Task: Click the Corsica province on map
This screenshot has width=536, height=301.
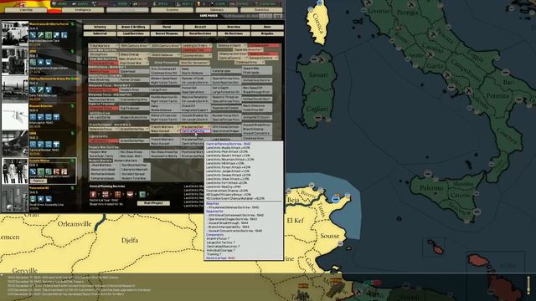Action: [317, 24]
